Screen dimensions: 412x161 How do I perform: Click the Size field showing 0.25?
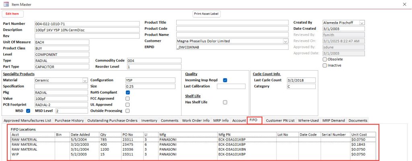coord(150,86)
